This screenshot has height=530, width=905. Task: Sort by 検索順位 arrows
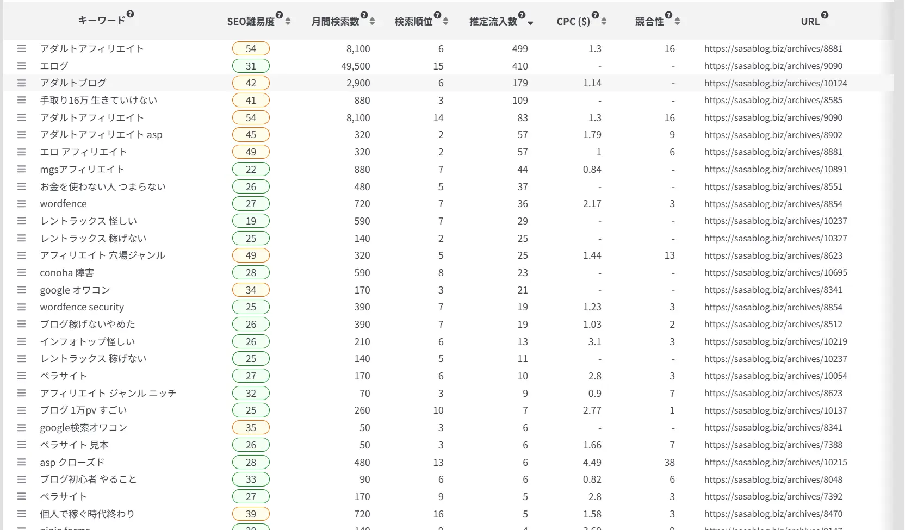coord(445,22)
